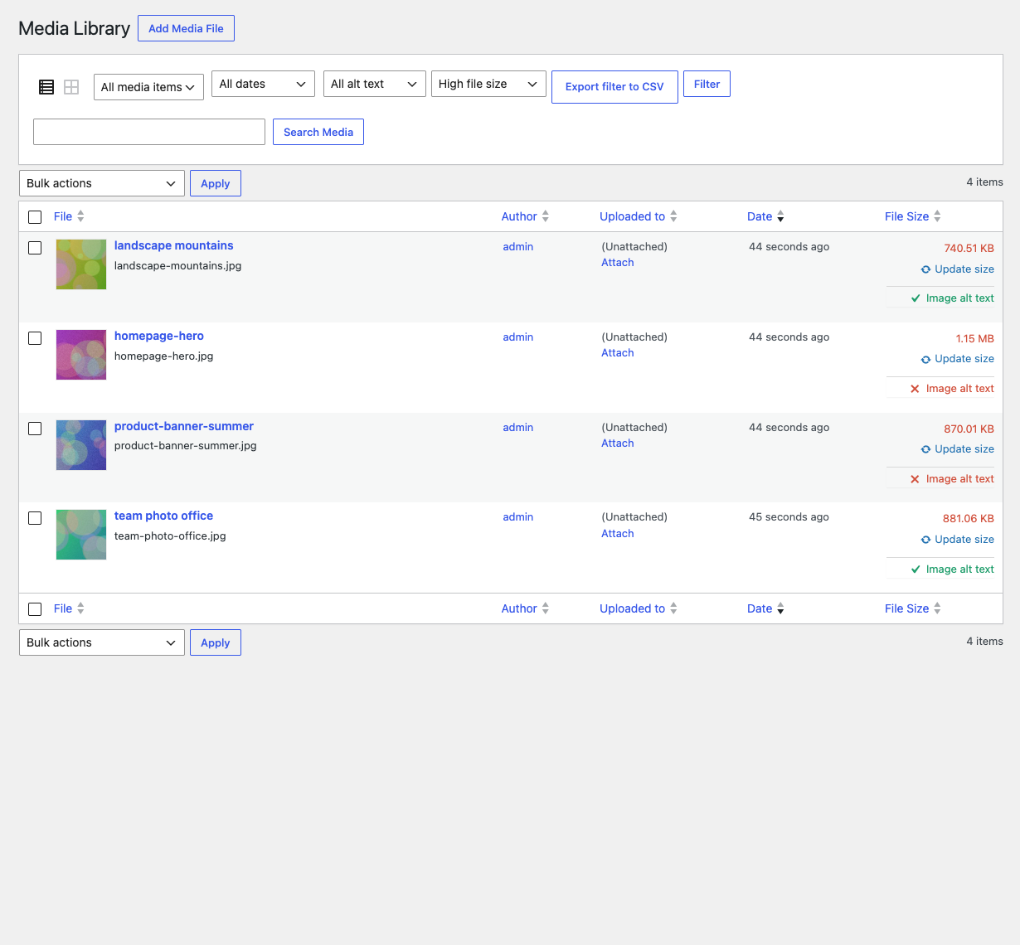Open the homepage-hero title link
This screenshot has width=1020, height=945.
coord(158,336)
